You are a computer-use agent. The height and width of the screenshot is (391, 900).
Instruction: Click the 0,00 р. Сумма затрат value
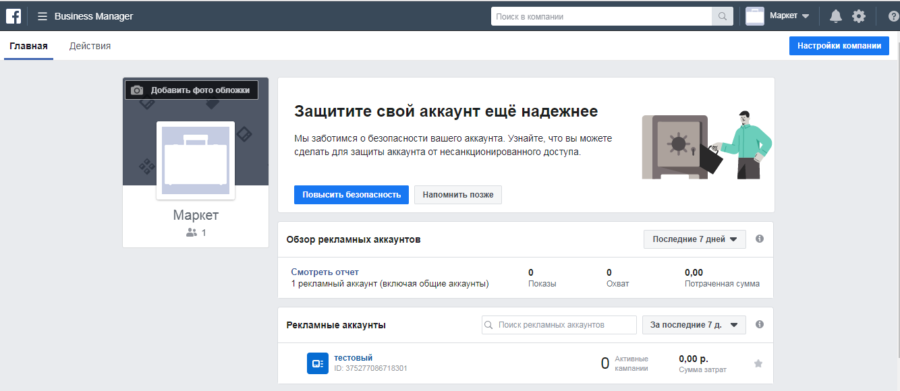pyautogui.click(x=694, y=359)
